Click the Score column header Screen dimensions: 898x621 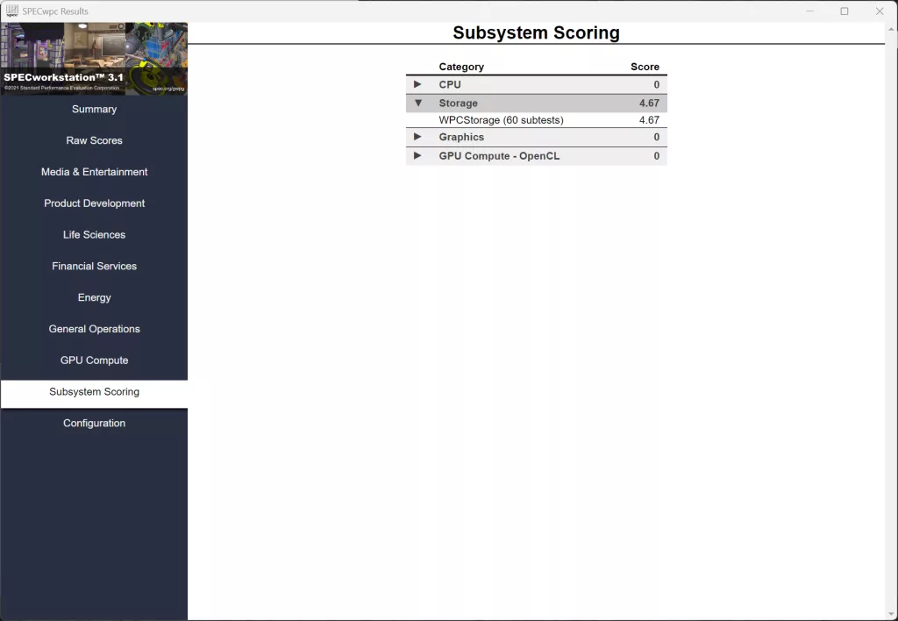[645, 67]
